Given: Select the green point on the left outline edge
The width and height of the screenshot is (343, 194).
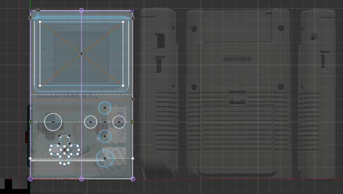Looking at the screenshot, I should tap(30, 122).
